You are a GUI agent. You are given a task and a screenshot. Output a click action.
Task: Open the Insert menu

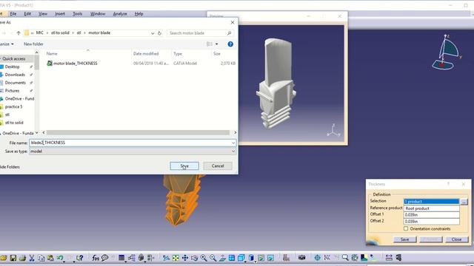pos(60,14)
